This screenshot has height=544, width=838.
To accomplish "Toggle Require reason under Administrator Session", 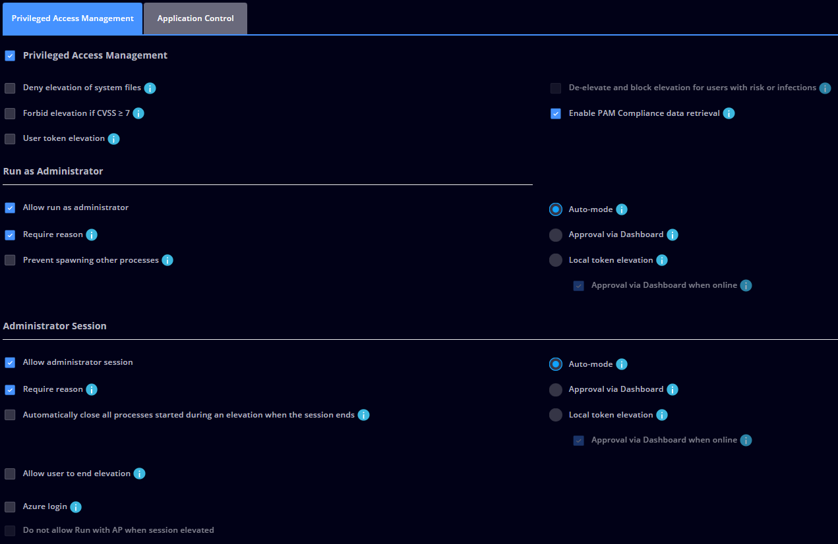I will click(10, 390).
